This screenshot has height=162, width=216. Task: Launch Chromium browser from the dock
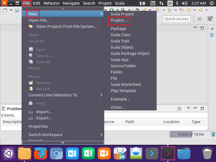[x=56, y=153]
